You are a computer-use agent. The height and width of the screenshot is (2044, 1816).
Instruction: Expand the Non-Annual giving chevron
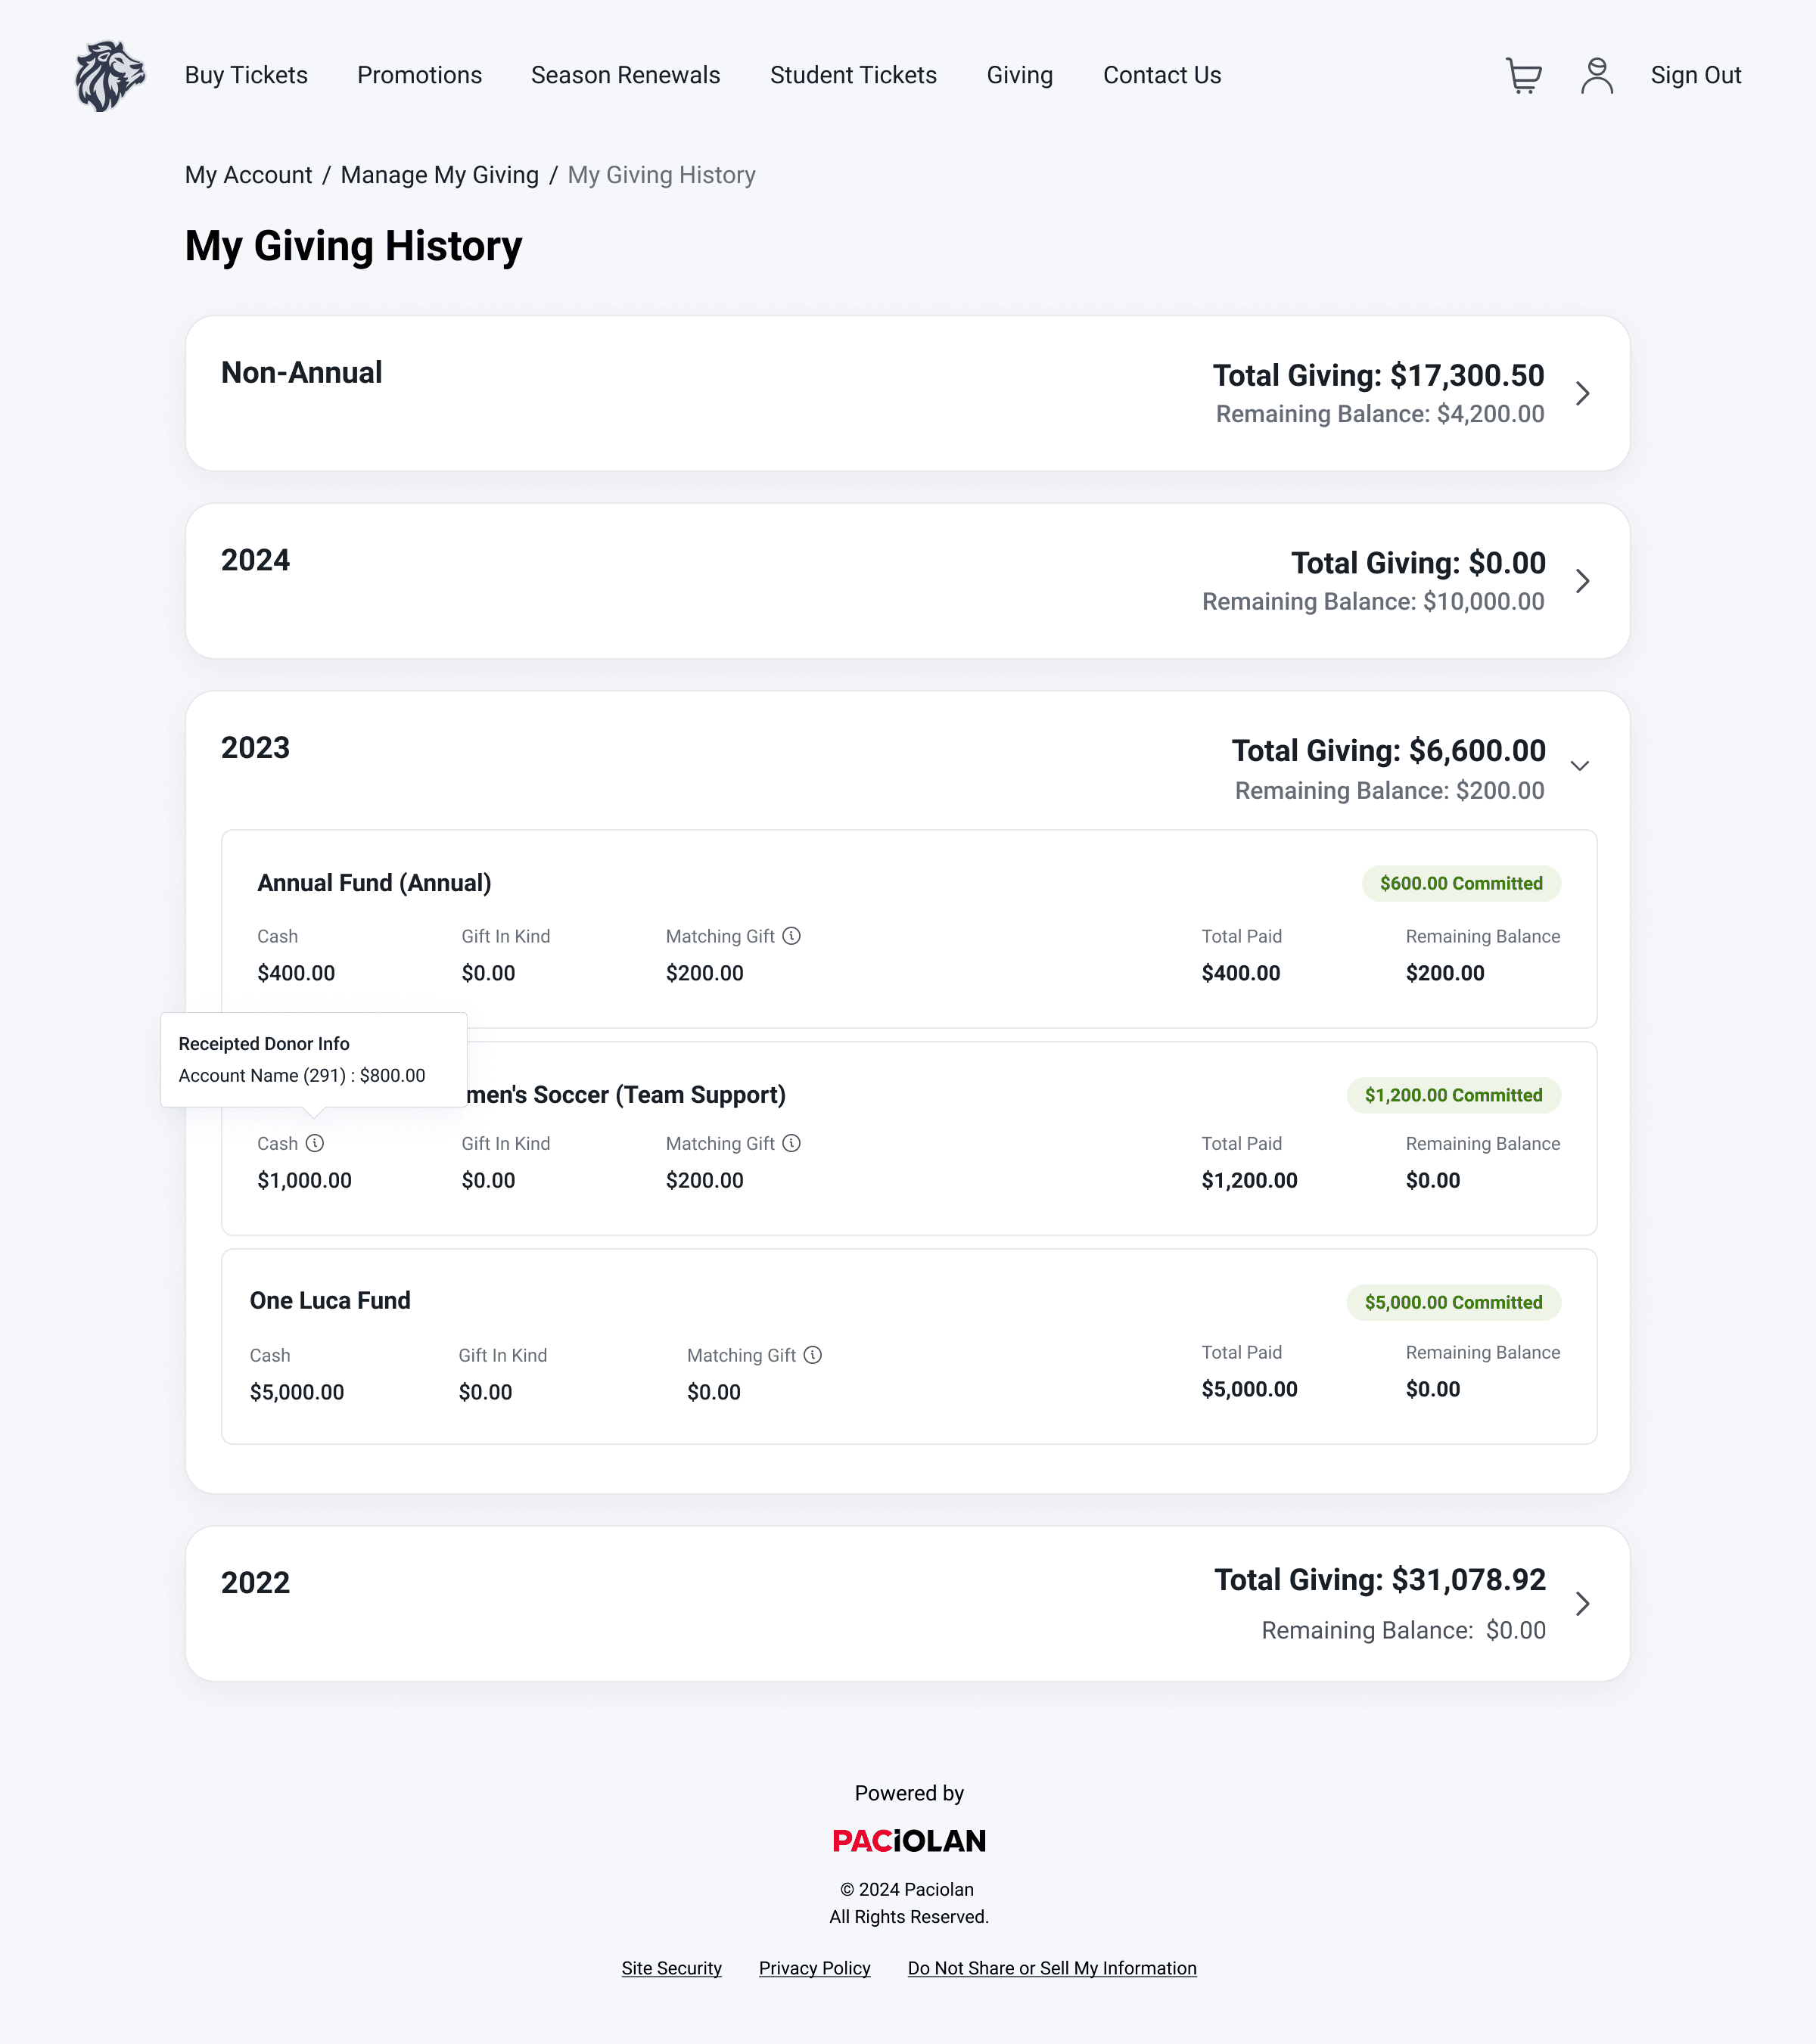coord(1582,393)
